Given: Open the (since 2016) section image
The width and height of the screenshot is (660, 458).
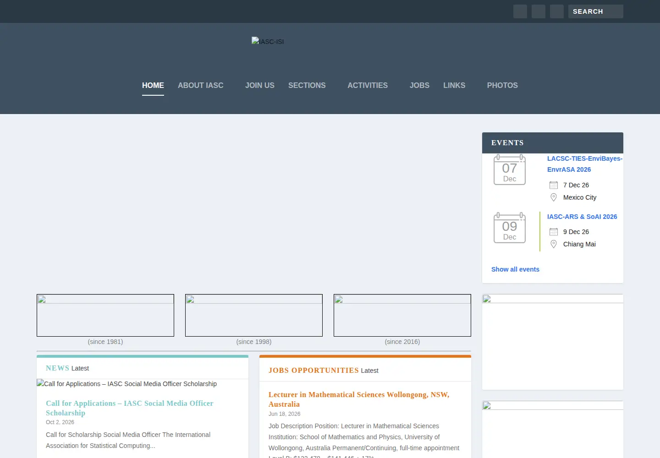Looking at the screenshot, I should (402, 315).
